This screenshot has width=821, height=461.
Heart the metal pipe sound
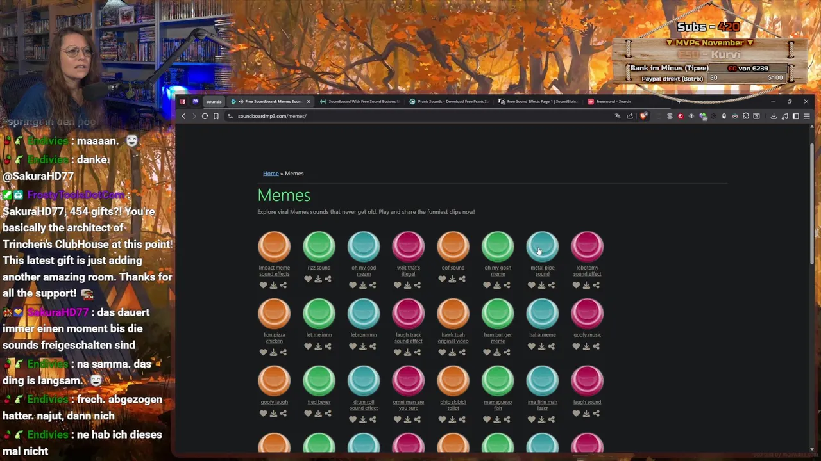pos(531,286)
